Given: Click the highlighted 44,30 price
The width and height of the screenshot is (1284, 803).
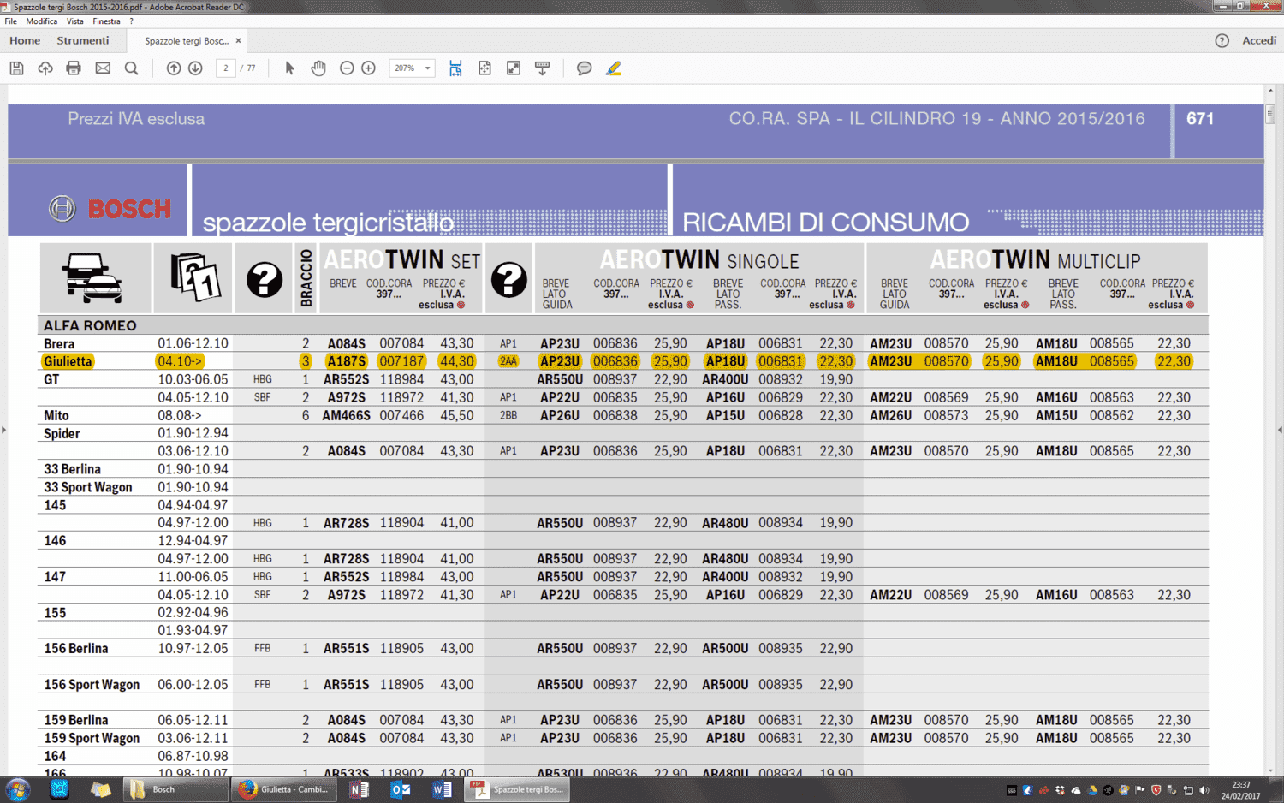Looking at the screenshot, I should tap(456, 361).
